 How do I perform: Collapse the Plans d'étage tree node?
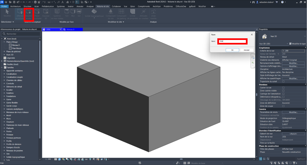pyautogui.click(x=4, y=42)
